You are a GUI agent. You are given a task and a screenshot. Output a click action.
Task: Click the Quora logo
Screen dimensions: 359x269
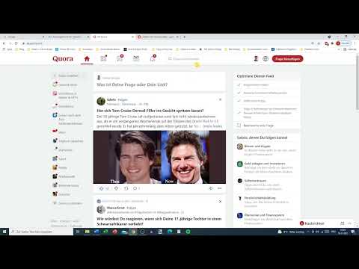63,59
